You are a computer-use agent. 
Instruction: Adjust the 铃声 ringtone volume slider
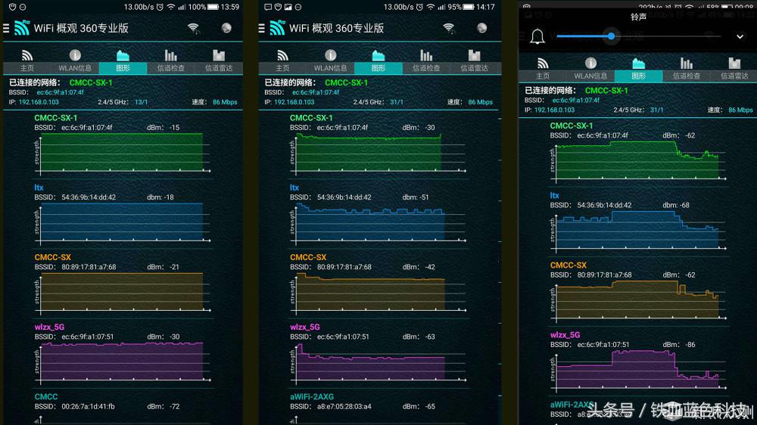[x=638, y=36]
